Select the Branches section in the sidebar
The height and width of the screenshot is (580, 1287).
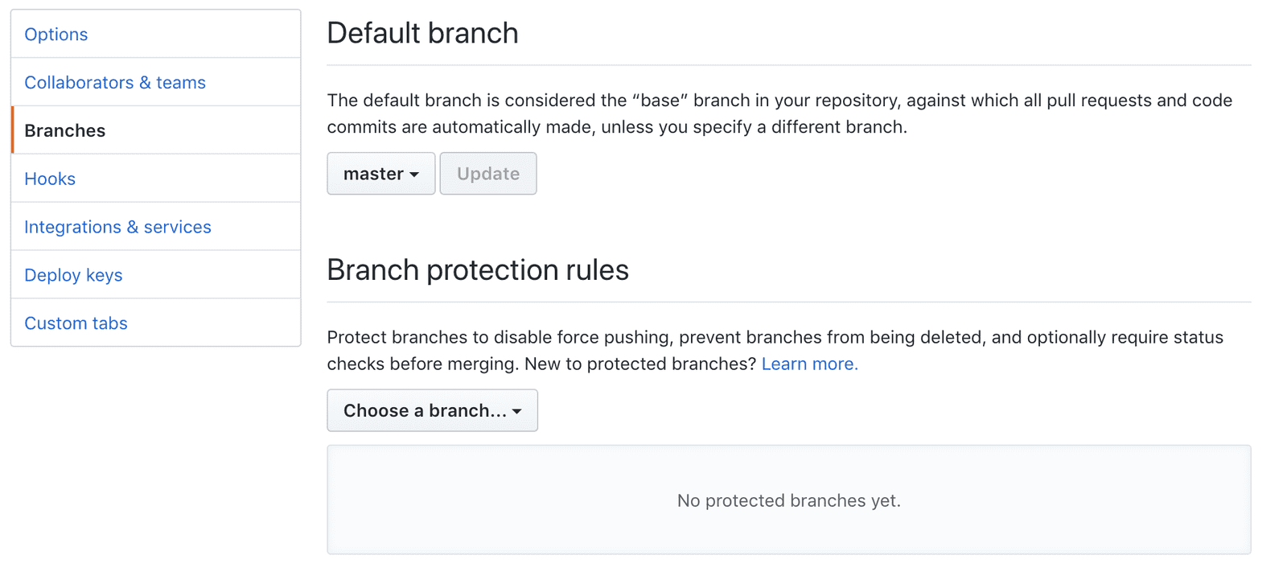click(x=64, y=130)
